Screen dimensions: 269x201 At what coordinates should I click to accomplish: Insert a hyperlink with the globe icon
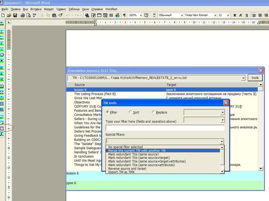tap(87, 15)
